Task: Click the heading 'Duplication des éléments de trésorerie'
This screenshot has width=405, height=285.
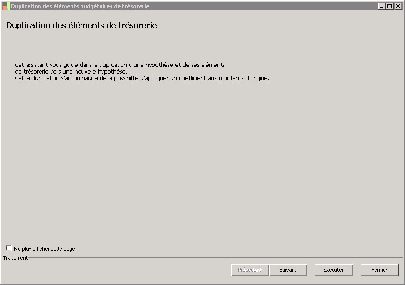Action: 81,25
